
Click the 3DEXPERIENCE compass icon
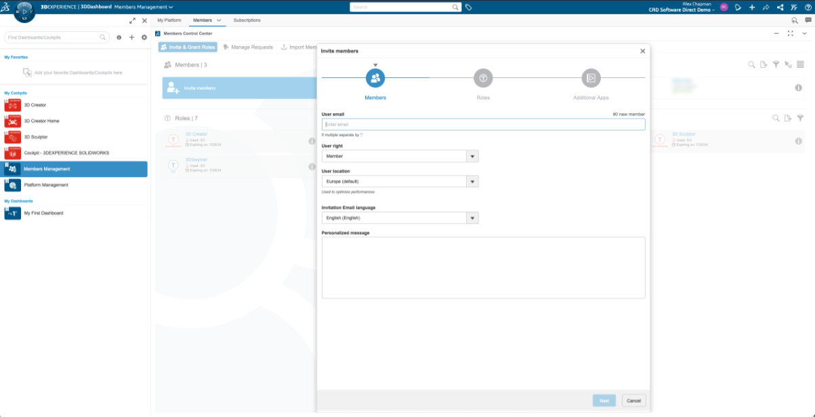click(x=24, y=12)
